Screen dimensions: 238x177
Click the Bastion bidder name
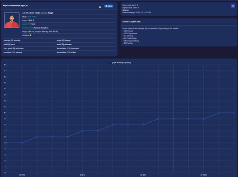[x=126, y=10]
